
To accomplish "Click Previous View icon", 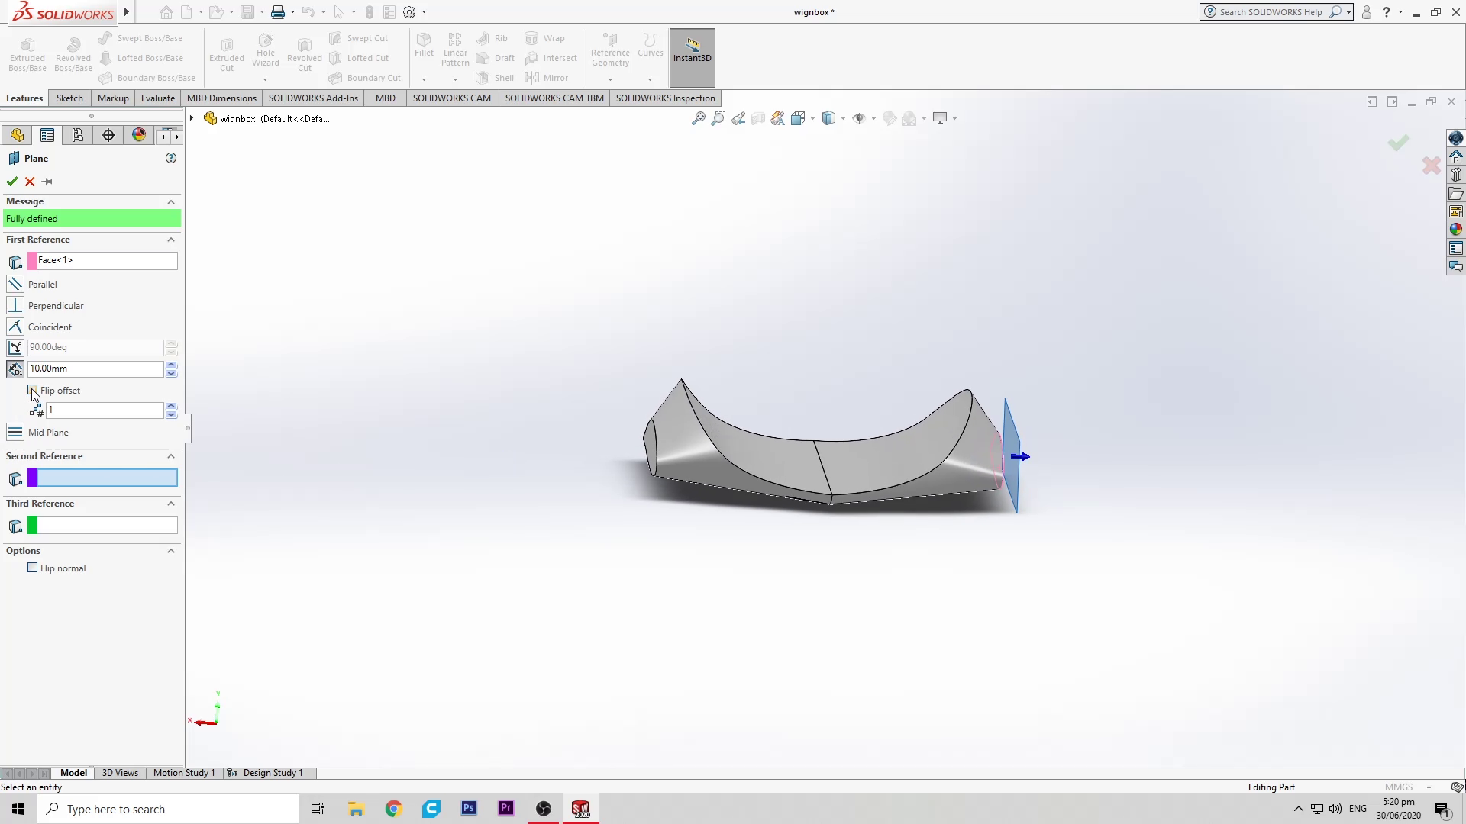I will [x=738, y=118].
